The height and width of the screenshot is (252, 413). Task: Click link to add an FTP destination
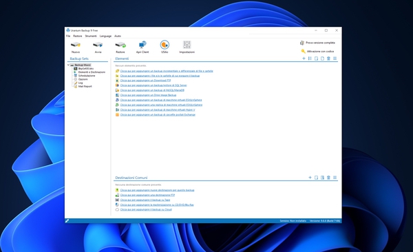(147, 195)
